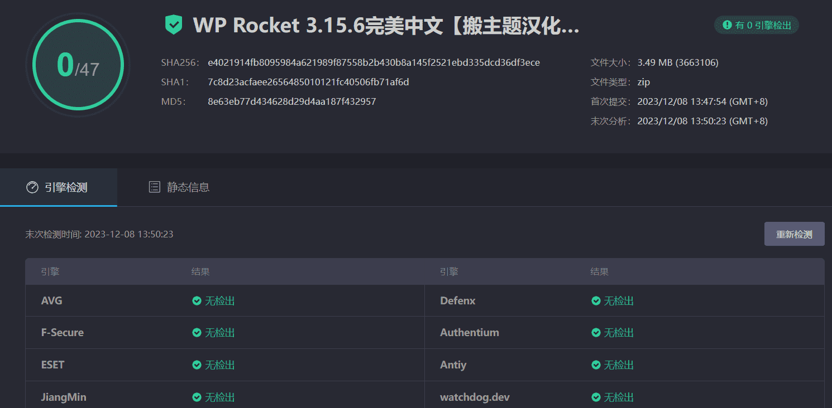Viewport: 832px width, 408px height.
Task: Click the watchdog.dev engine name
Action: point(475,397)
